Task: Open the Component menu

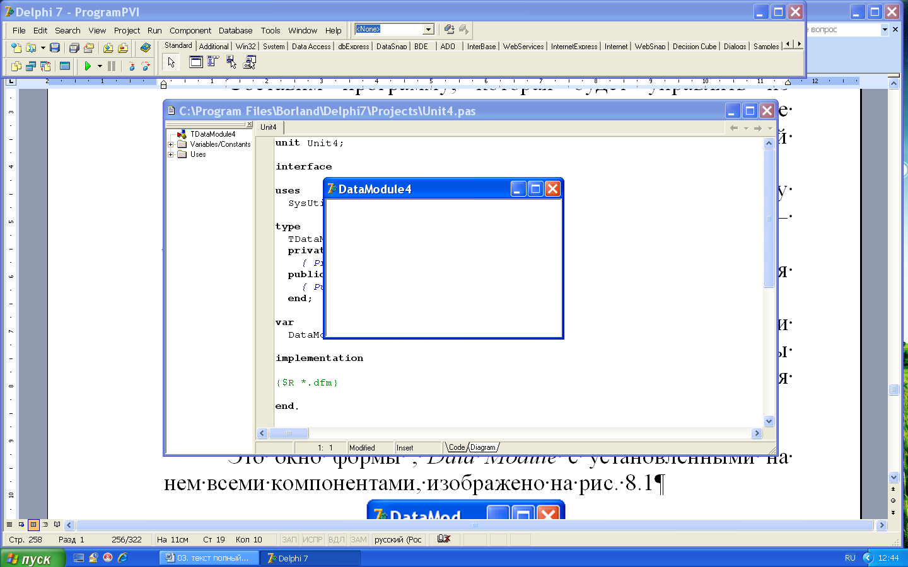Action: tap(190, 30)
